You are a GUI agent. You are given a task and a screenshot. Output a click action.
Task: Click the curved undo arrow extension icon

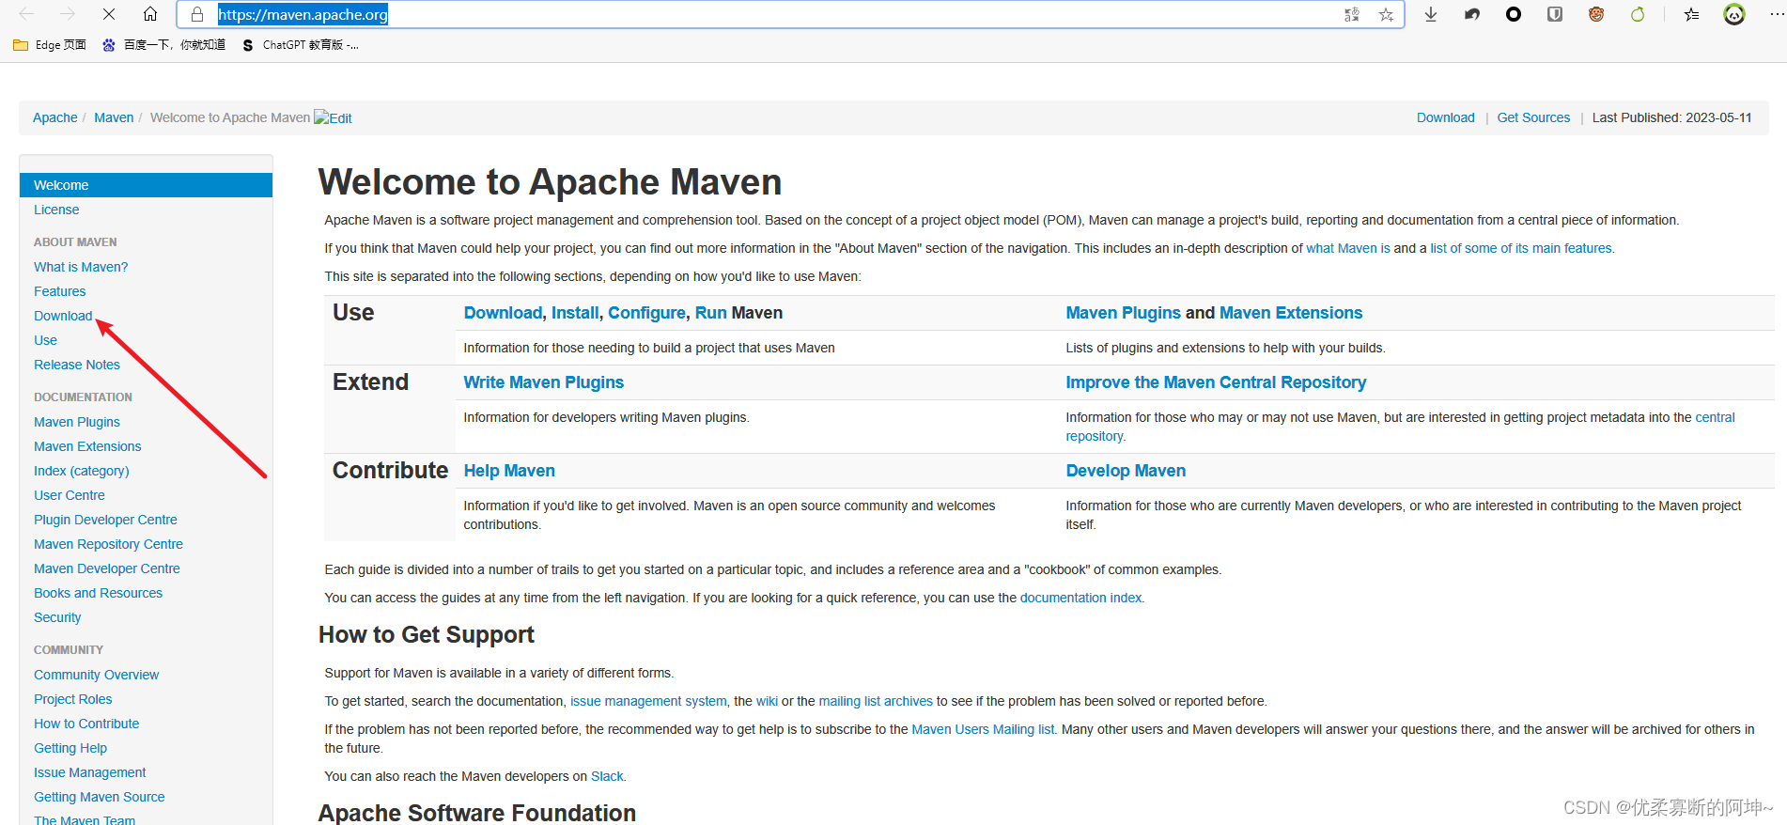point(1472,14)
